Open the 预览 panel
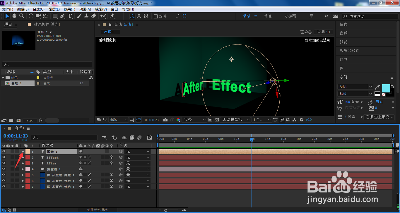400x213 pixels. [343, 42]
